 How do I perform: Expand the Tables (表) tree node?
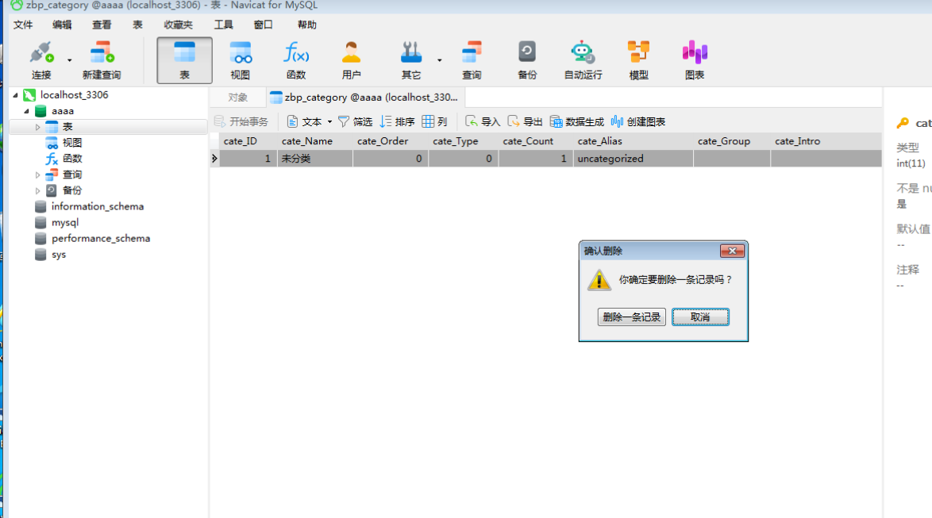(x=37, y=127)
